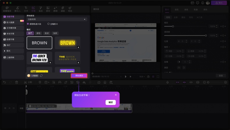The height and width of the screenshot is (130, 230).
Task: Click the 匯出 export button
Action: point(219,3)
